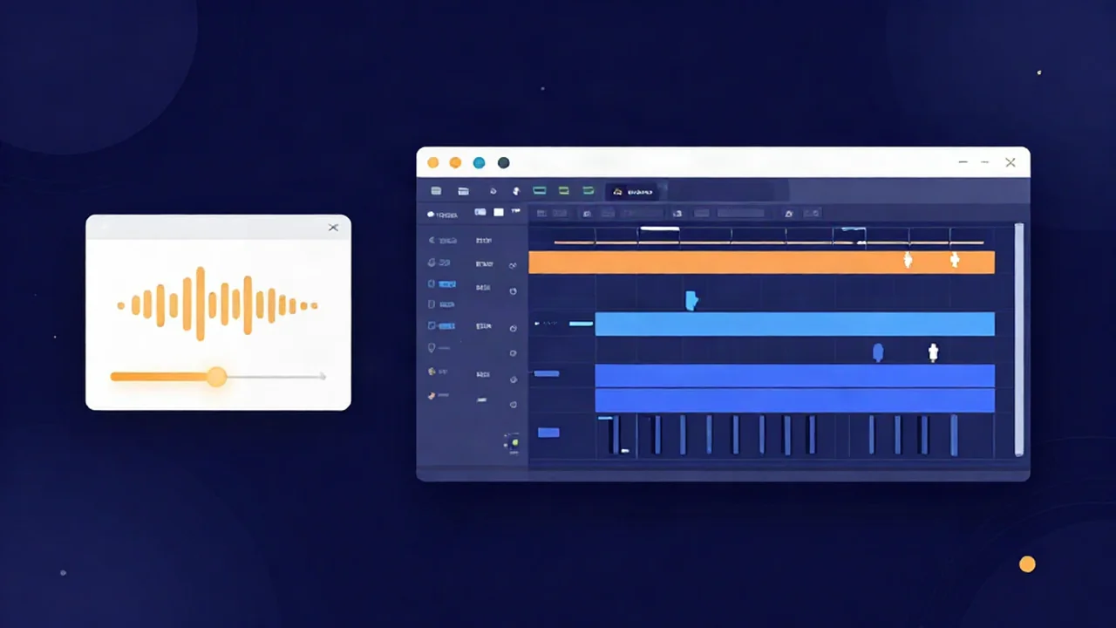Open the highlighted tab with house-like icon
Viewport: 1116px width, 628px height.
(632, 191)
